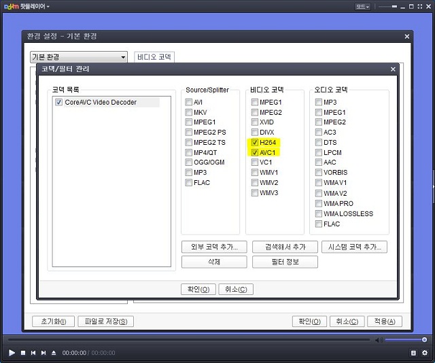Check VC1 video codec
This screenshot has width=435, height=363.
click(x=254, y=162)
